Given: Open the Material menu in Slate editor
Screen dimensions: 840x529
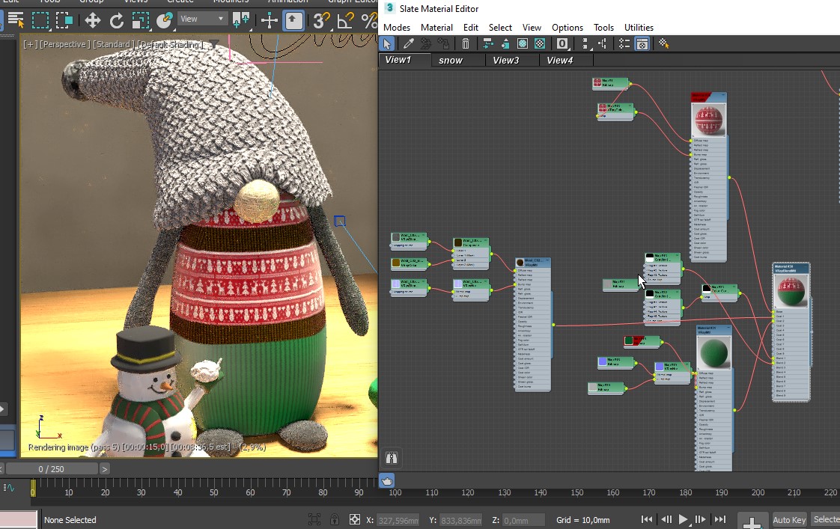Looking at the screenshot, I should point(436,28).
